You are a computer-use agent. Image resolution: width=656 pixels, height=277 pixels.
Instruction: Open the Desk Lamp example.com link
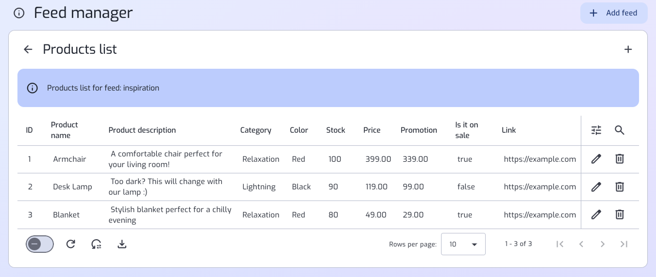540,187
